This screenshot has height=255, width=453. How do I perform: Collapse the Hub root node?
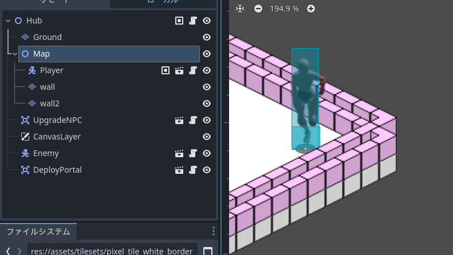tap(8, 21)
